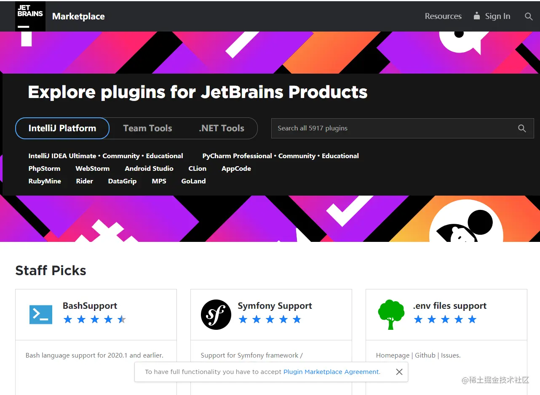Open the header search magnifier icon
The width and height of the screenshot is (540, 395).
tap(529, 16)
